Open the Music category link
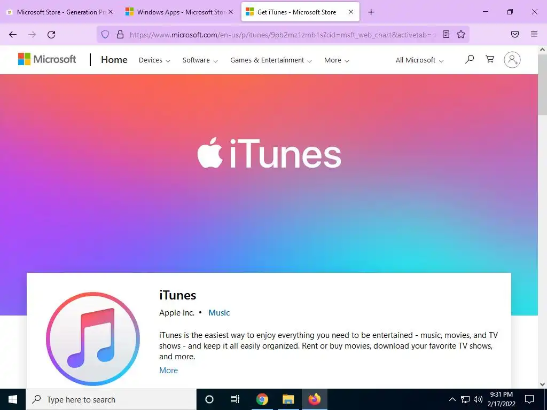The width and height of the screenshot is (547, 410). 219,313
